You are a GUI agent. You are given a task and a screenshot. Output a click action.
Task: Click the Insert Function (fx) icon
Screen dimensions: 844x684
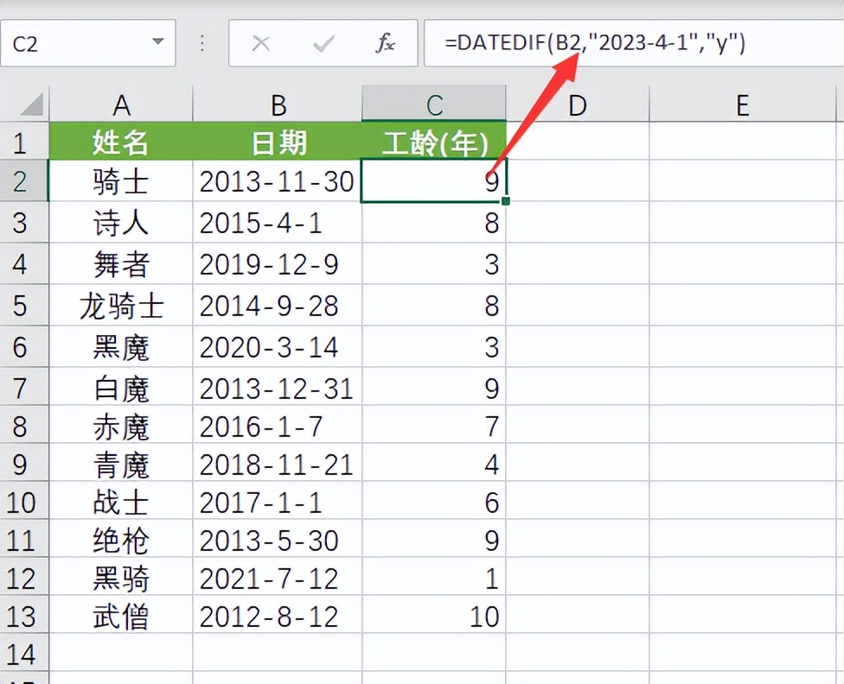tap(387, 42)
